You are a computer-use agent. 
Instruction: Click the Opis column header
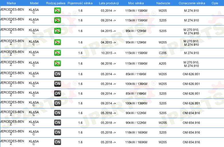[x=215, y=3]
